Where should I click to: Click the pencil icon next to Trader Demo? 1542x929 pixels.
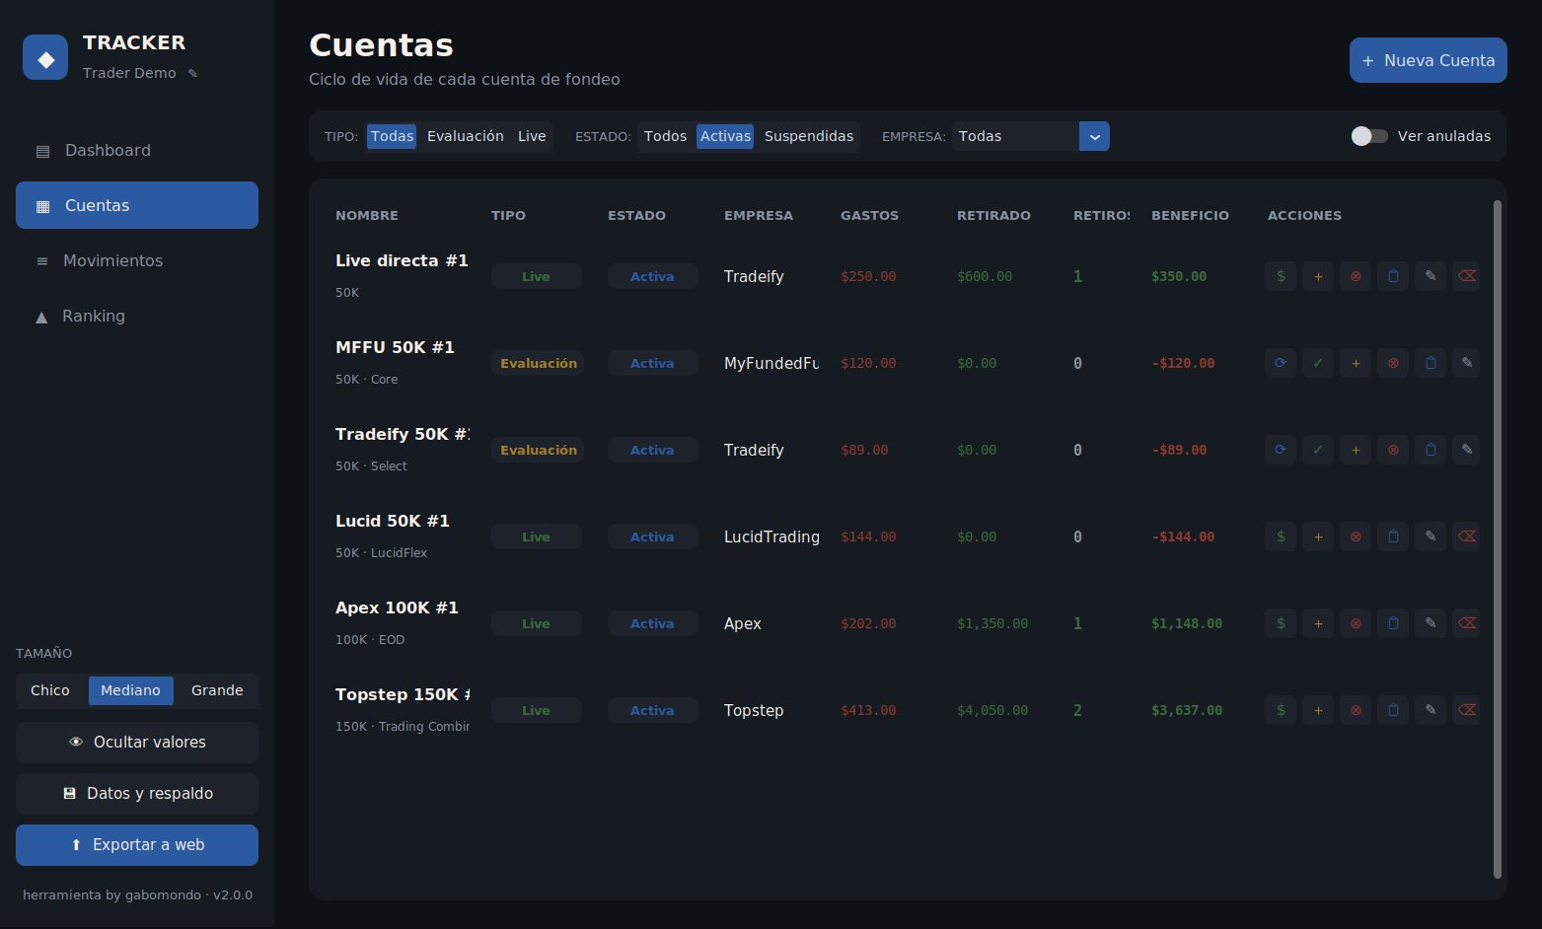pos(192,73)
